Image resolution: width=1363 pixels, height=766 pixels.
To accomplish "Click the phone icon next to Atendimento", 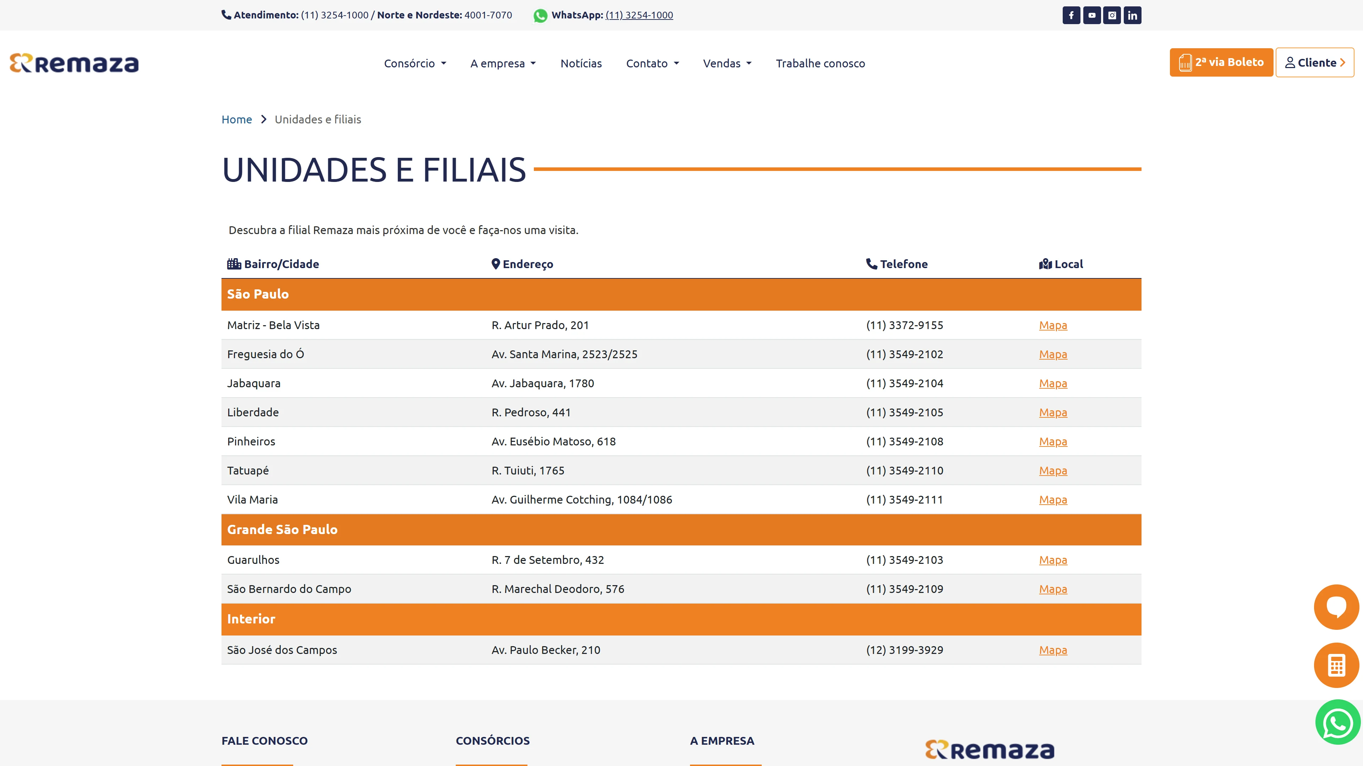I will point(226,15).
